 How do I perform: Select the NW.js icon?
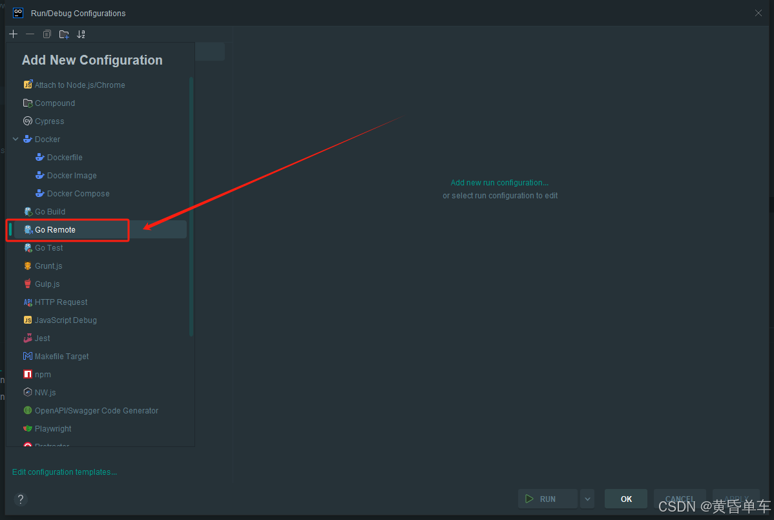28,393
